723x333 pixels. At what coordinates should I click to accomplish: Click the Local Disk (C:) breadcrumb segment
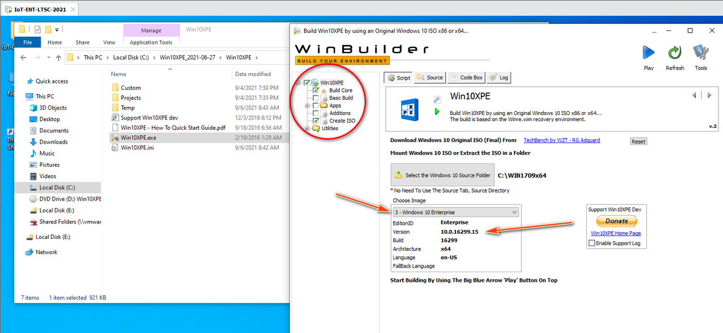click(132, 57)
